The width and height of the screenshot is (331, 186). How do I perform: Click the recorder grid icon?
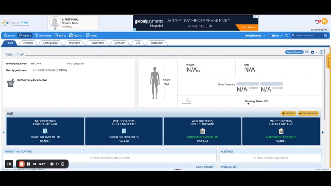click(x=52, y=164)
